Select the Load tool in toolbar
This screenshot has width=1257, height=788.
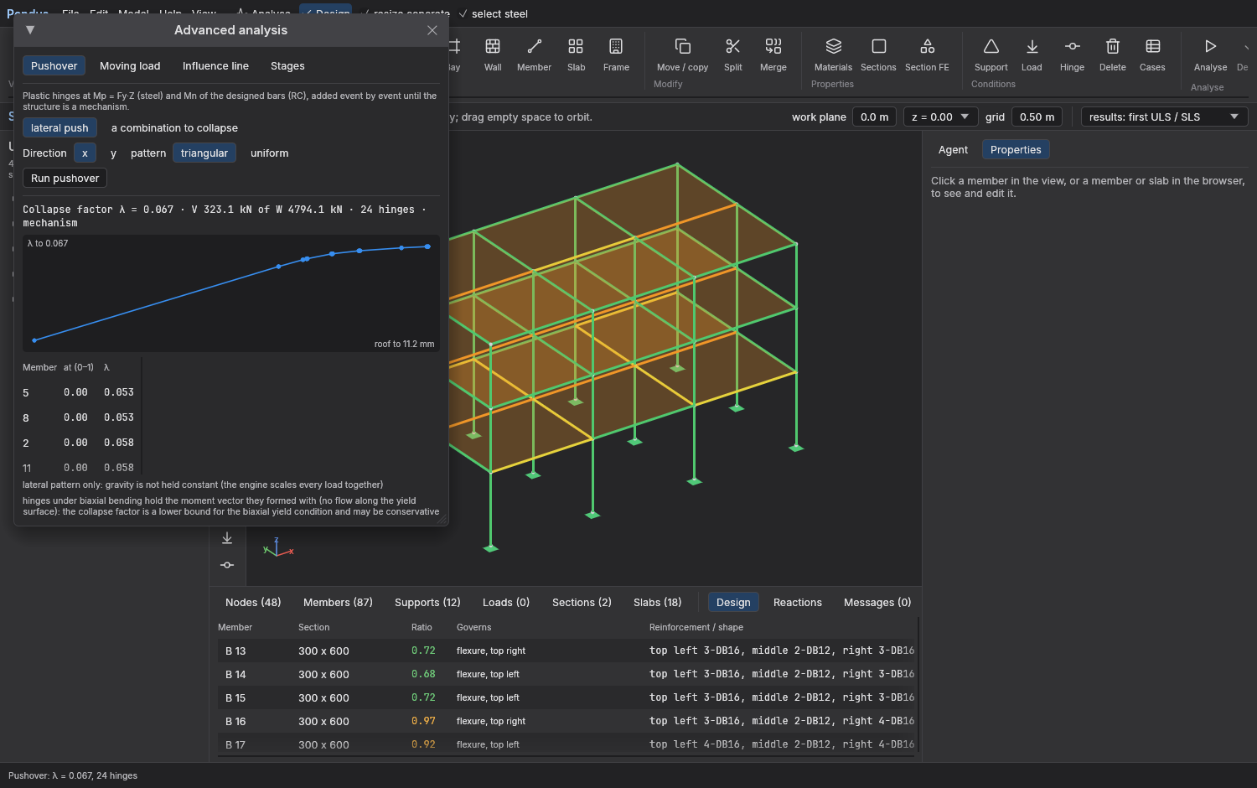1032,55
